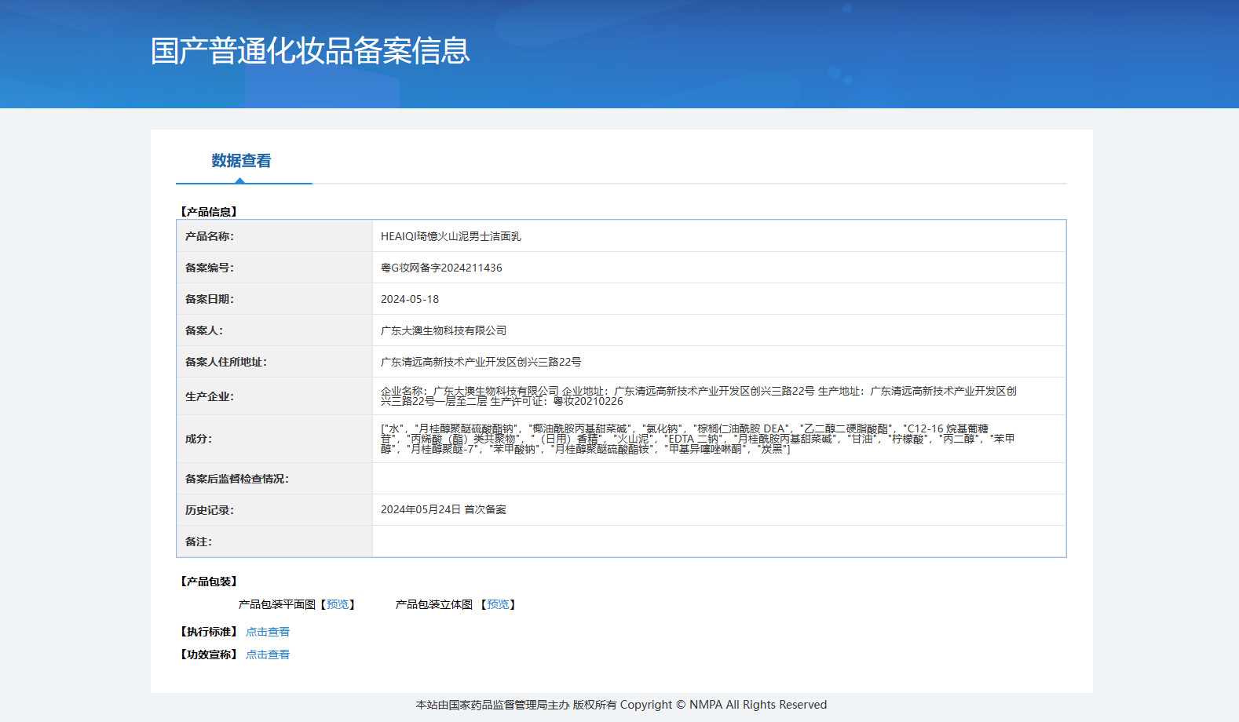Select filing number 粤G妆网备字2024211436

pos(441,268)
